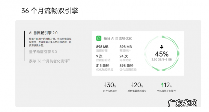Click the 45% memory usage value
This screenshot has width=209, height=112.
point(162,54)
